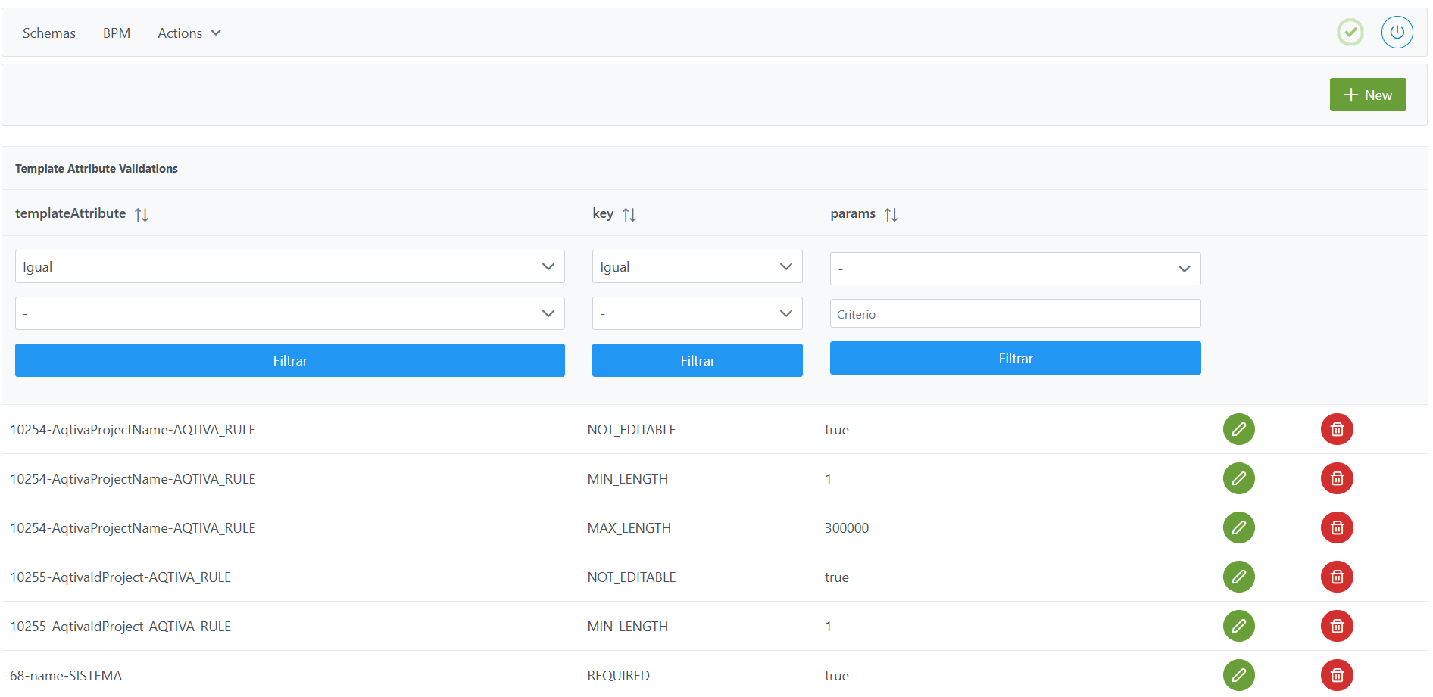Delete the 68-name-SISTEMA REQUIRED validation
This screenshot has width=1433, height=697.
tap(1337, 675)
